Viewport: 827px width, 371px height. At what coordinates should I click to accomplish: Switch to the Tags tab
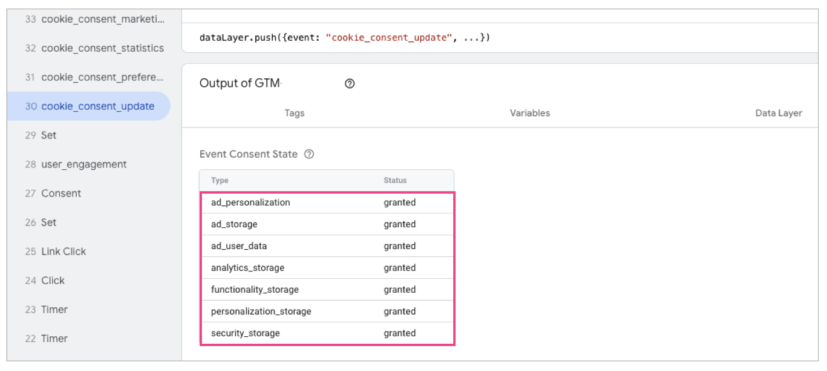[x=294, y=113]
